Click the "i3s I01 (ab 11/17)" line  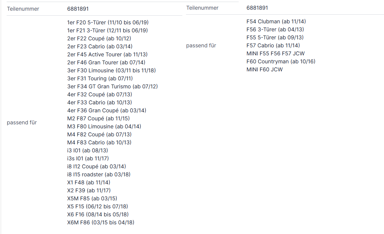tap(88, 159)
